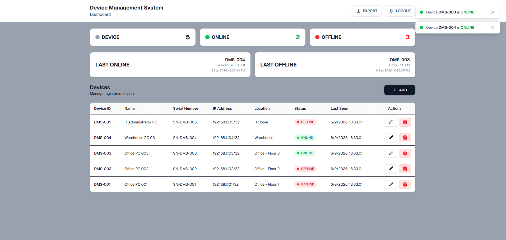Delete device DMS-003 with trash icon

click(405, 153)
